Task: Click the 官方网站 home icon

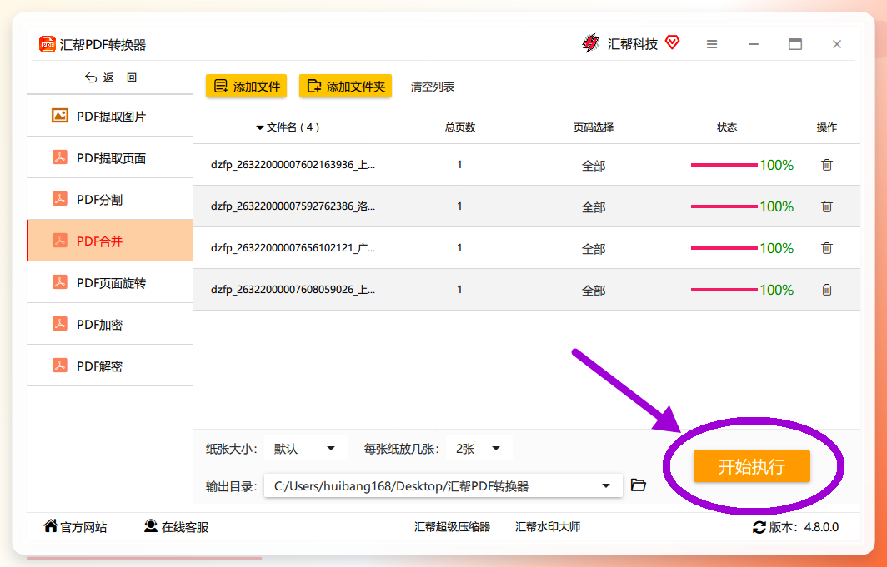Action: 50,526
